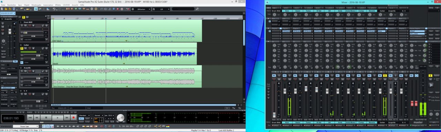The width and height of the screenshot is (441, 132).
Task: Click the Fast Forward transport button
Action: point(67,117)
